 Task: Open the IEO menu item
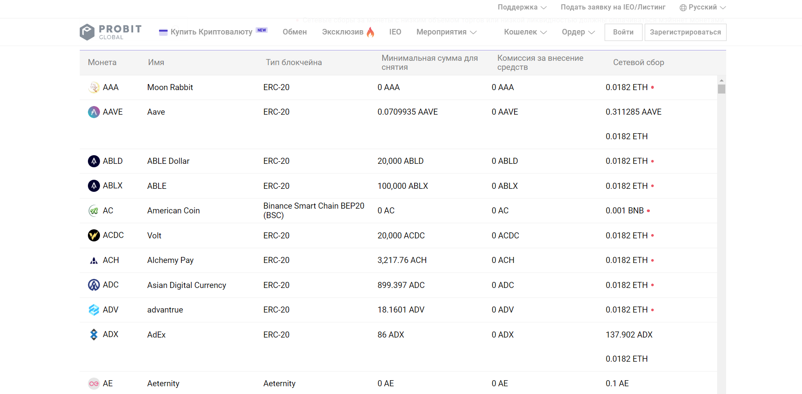395,31
